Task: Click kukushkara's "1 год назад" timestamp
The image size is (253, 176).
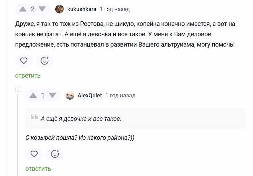Action: click(115, 9)
